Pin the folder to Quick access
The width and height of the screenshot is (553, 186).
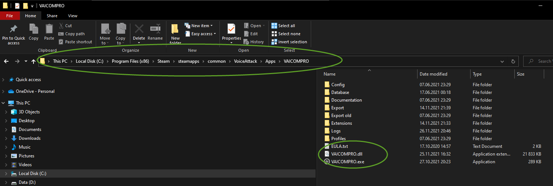[14, 35]
